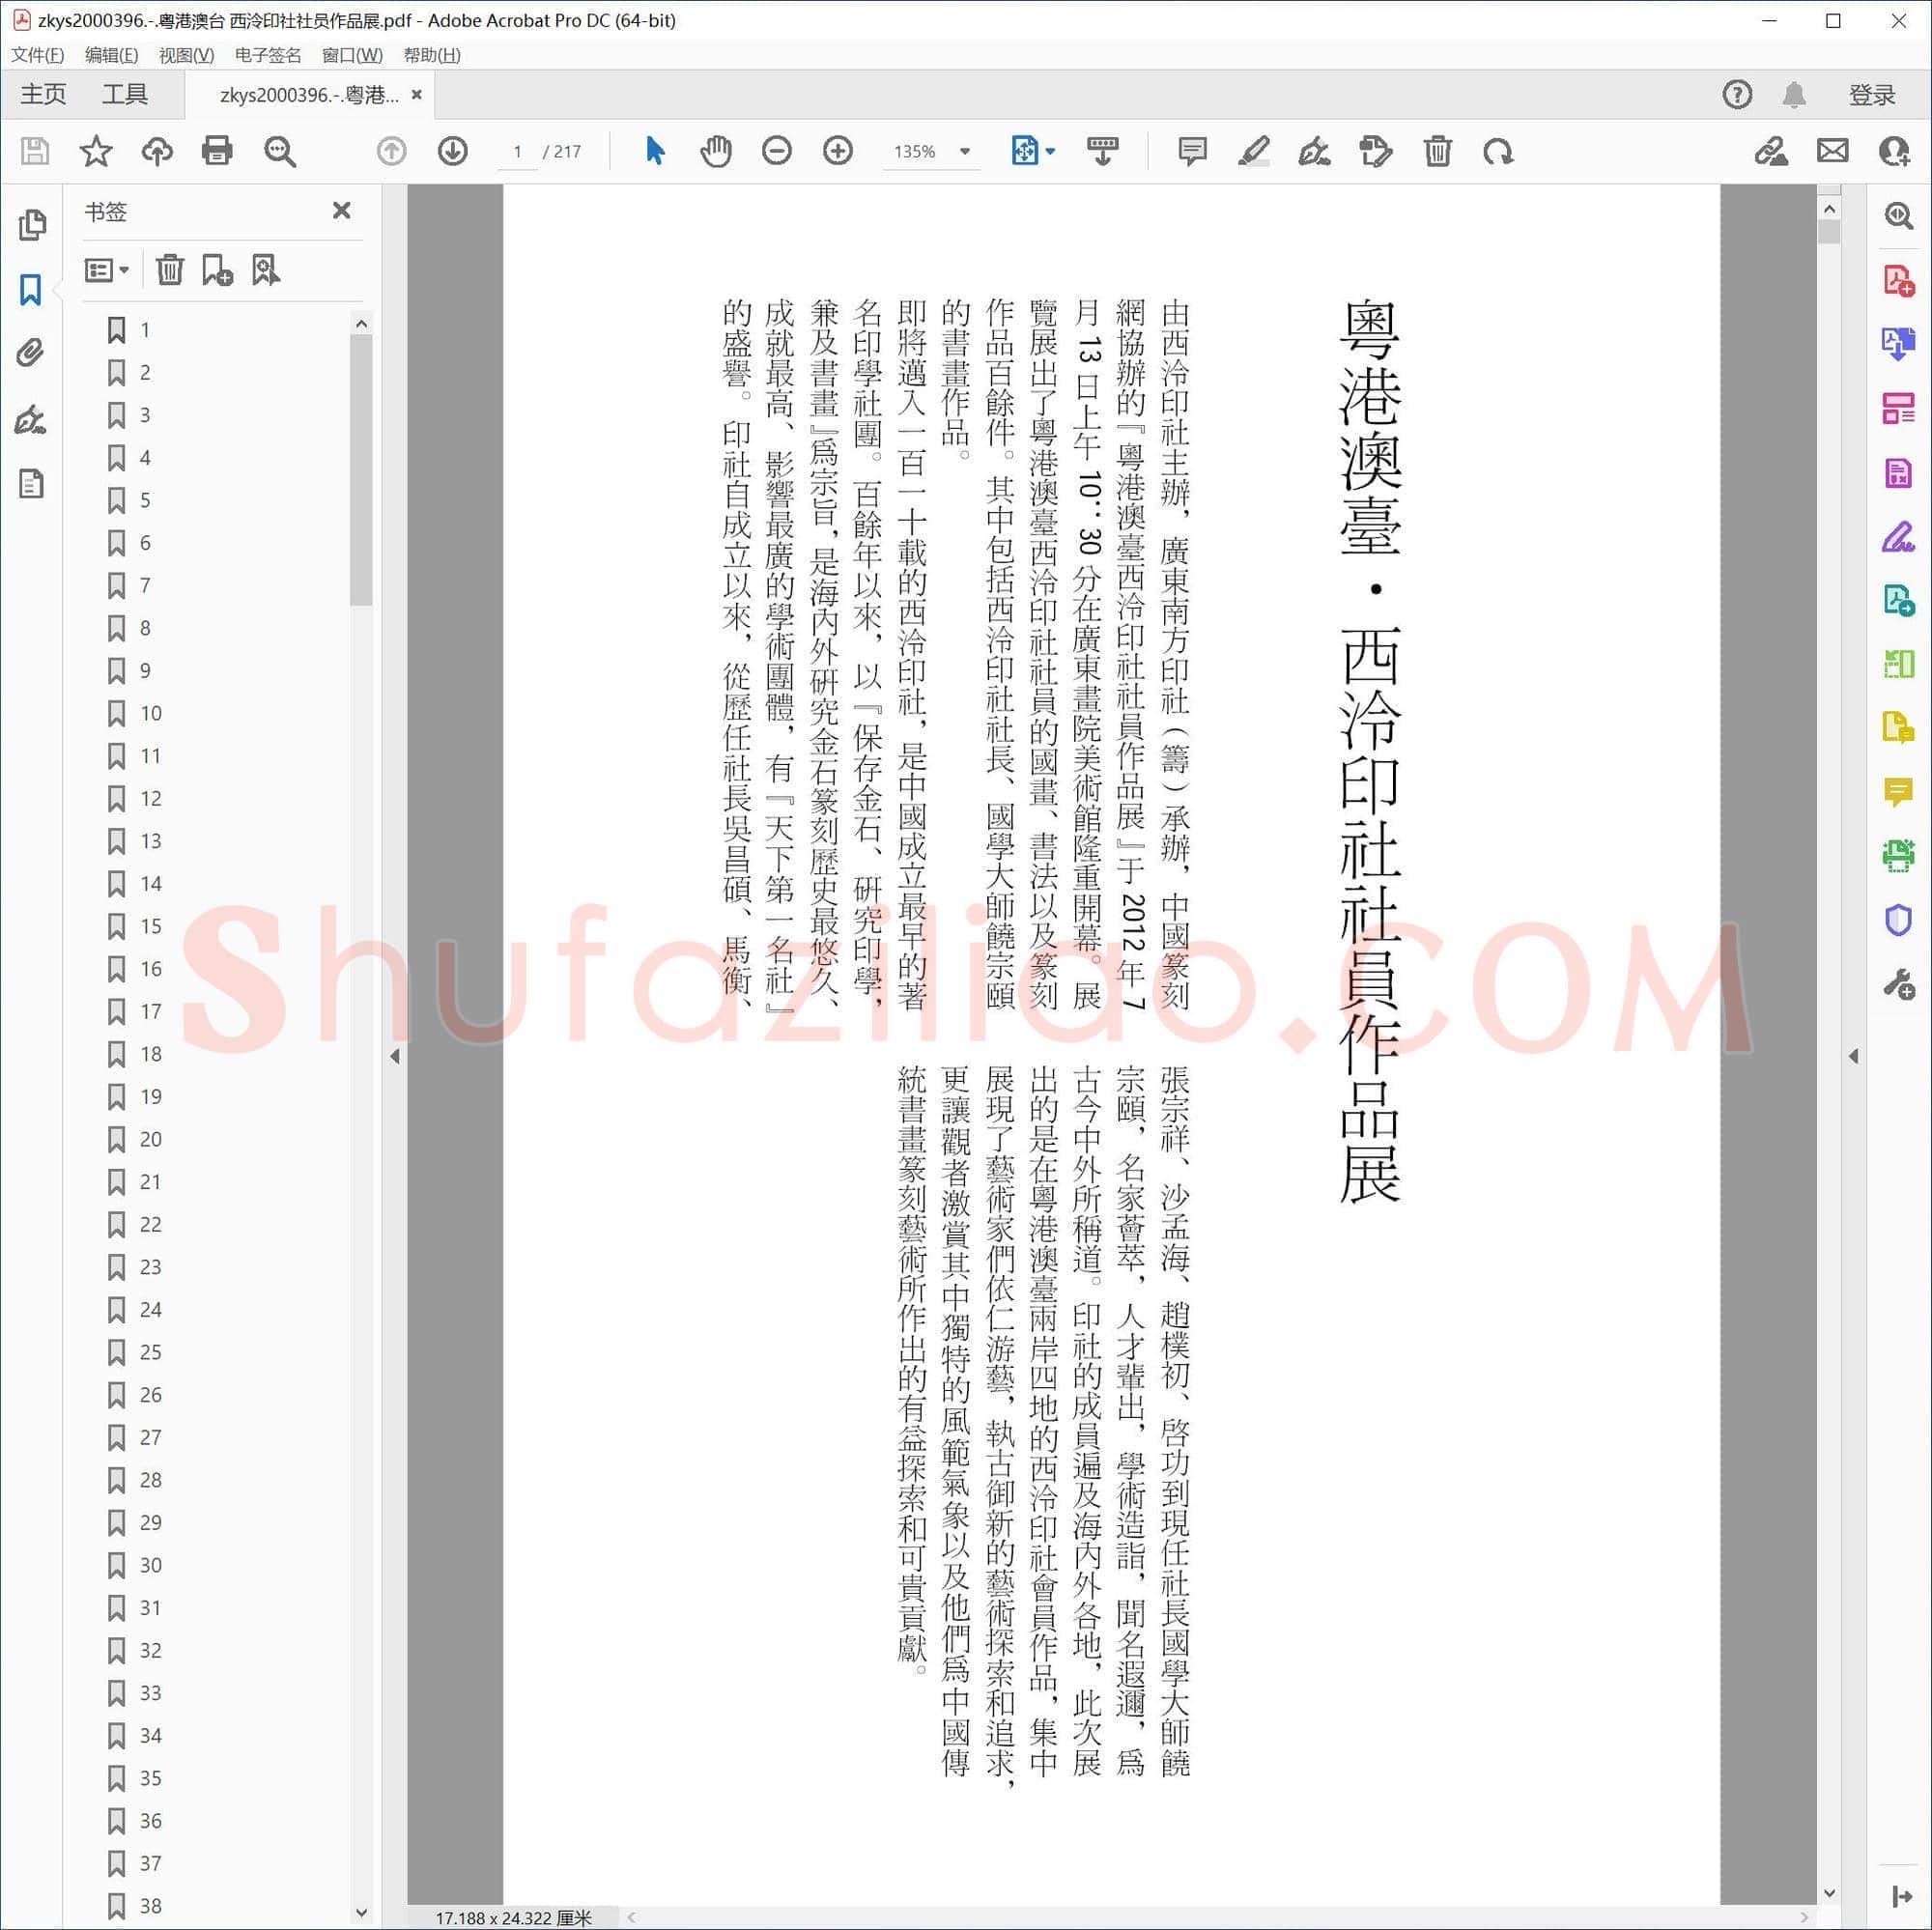Toggle the bookmarks panel icon
Screen dimensions: 1932x1930
pyautogui.click(x=31, y=290)
